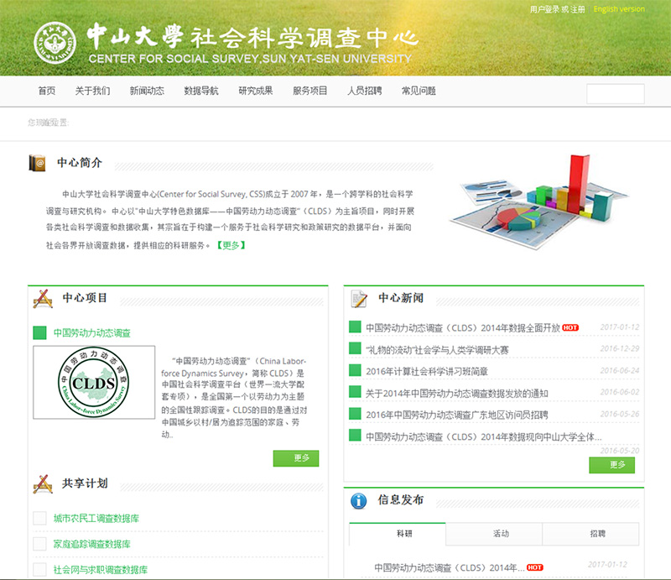Click date 2016-06-24 in news list

(620, 370)
